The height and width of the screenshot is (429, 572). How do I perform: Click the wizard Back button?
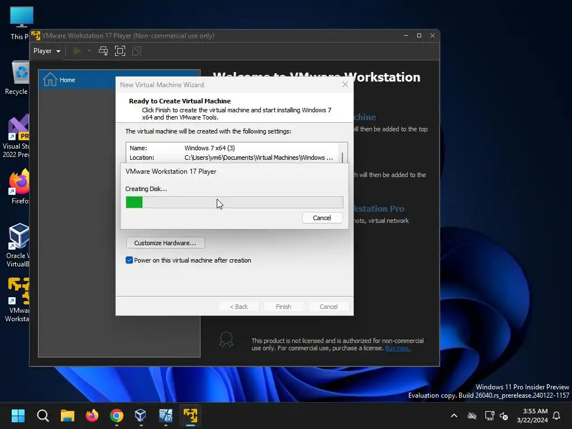(x=239, y=307)
